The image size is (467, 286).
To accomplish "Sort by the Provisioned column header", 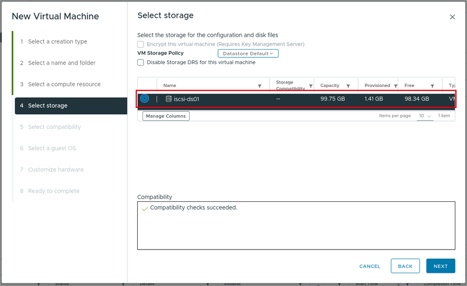I will click(377, 86).
